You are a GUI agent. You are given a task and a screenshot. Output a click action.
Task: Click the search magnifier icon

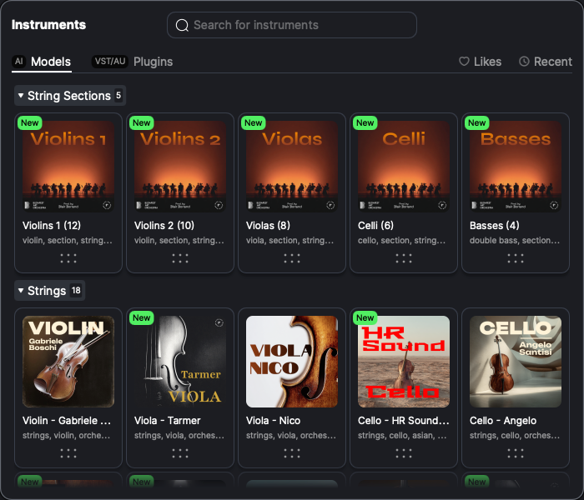pyautogui.click(x=182, y=25)
